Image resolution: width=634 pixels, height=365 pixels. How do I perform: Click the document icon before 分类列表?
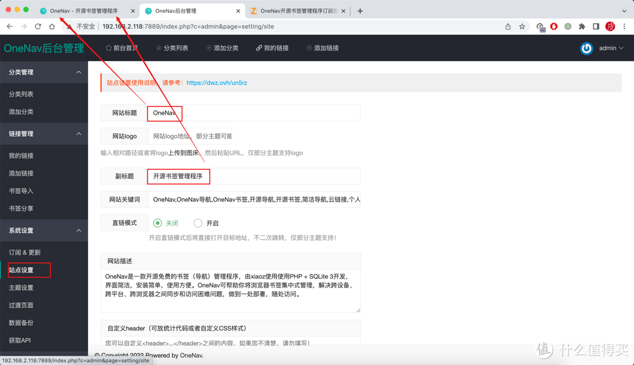click(158, 48)
